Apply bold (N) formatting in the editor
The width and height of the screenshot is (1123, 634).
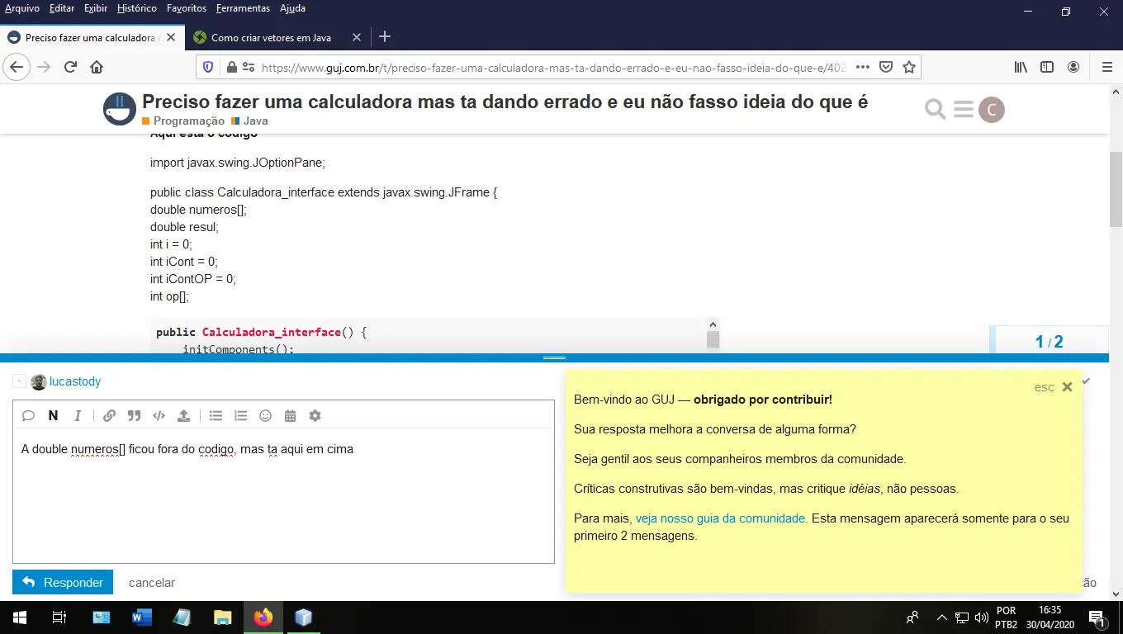pyautogui.click(x=53, y=416)
